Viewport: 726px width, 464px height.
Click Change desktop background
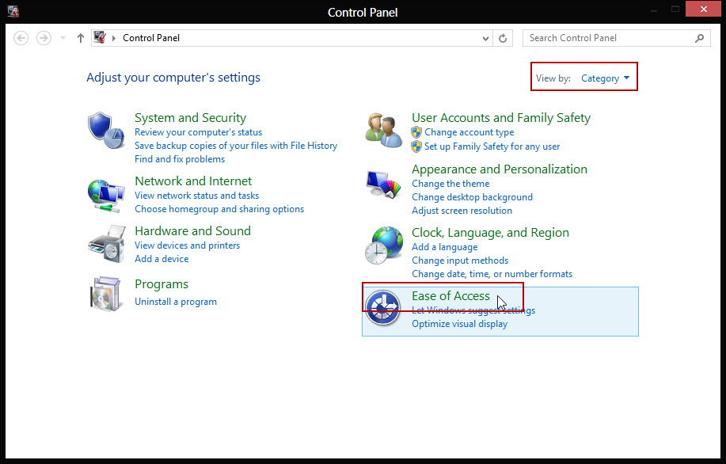point(473,197)
